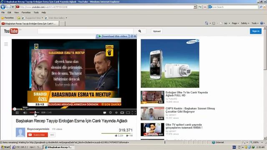Pause the video with the pause button
The image size is (267, 150).
point(17,112)
